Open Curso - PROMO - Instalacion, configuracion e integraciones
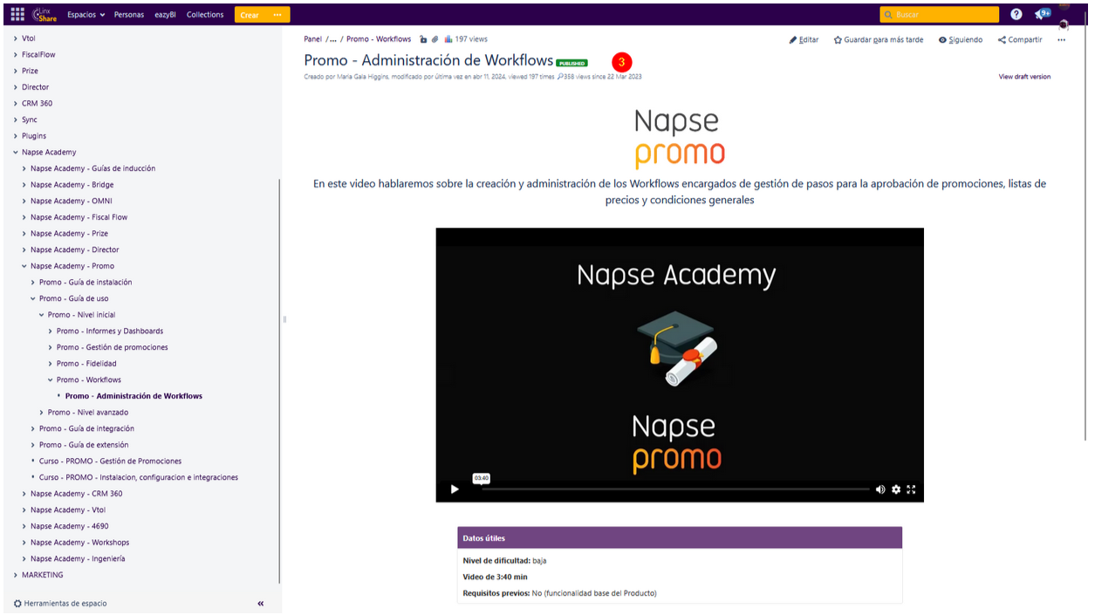Screen dimensions: 1095x615 [139, 477]
